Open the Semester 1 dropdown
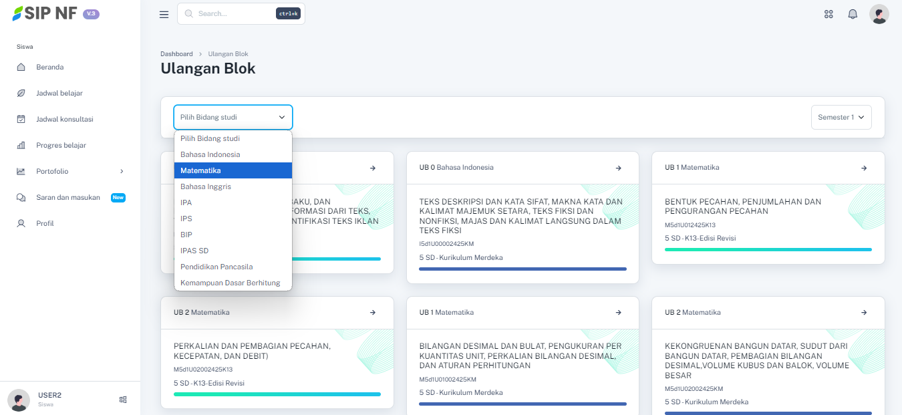Image resolution: width=902 pixels, height=415 pixels. coord(841,117)
